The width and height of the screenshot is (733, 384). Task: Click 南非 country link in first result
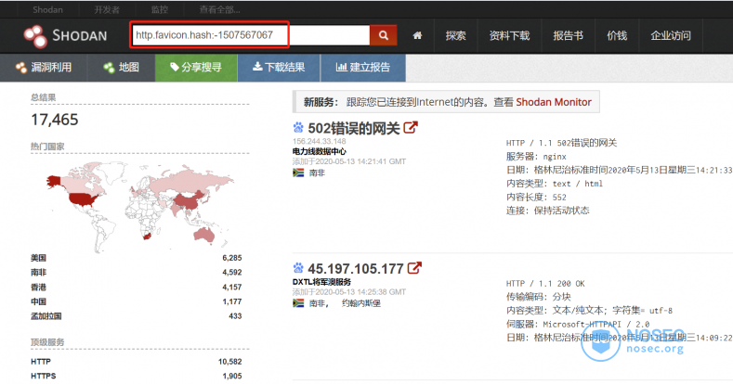pos(317,173)
